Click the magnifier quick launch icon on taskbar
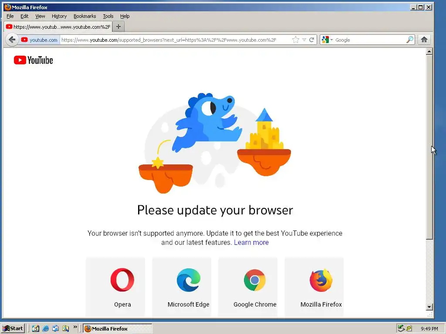Image resolution: width=446 pixels, height=334 pixels. click(x=65, y=329)
